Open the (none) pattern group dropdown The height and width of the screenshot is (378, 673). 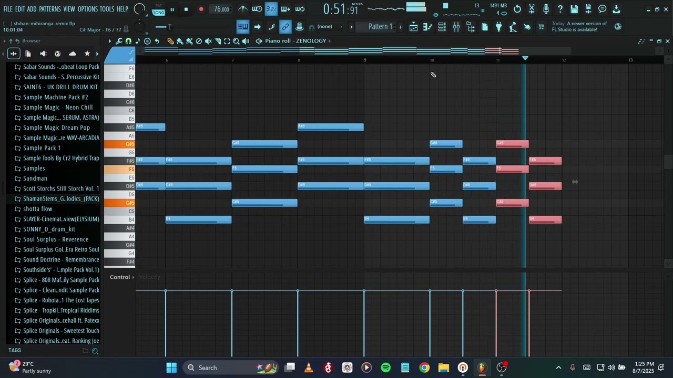pos(324,27)
